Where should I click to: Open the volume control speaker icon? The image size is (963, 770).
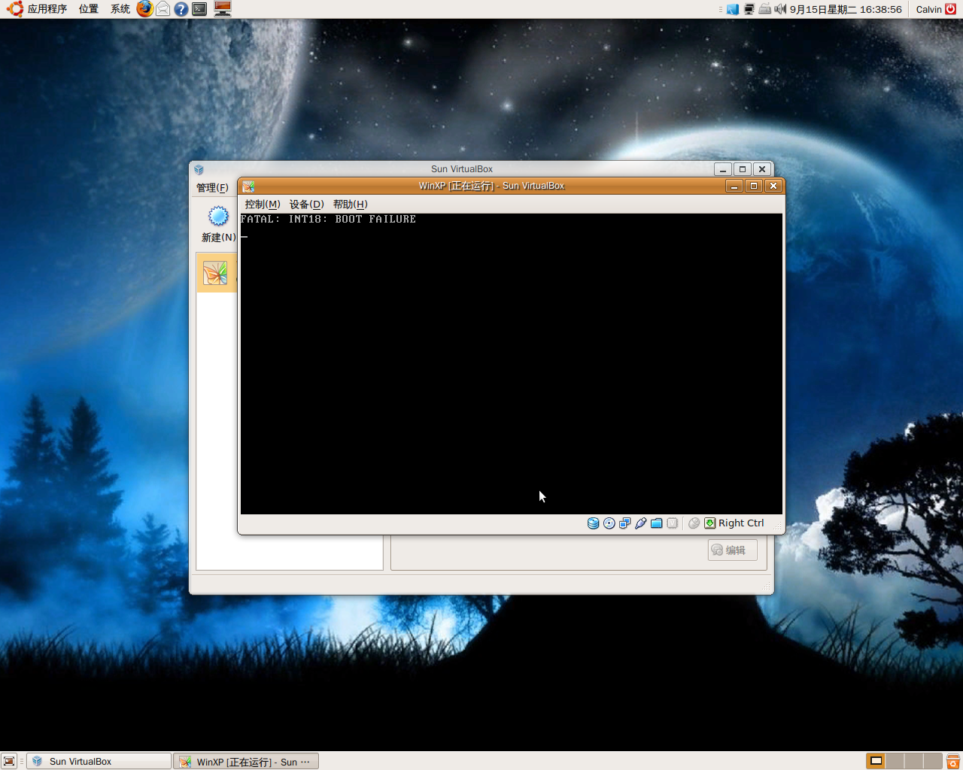(x=780, y=10)
